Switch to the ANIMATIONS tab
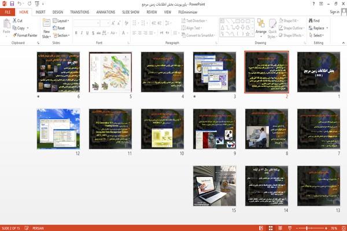The height and width of the screenshot is (231, 347). click(x=106, y=12)
